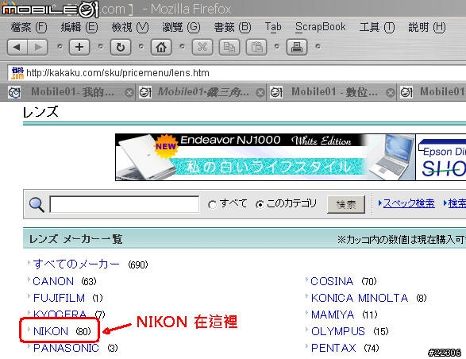Viewport: 466px width, 359px height.
Task: Open the ScrapBook menu
Action: tap(321, 27)
